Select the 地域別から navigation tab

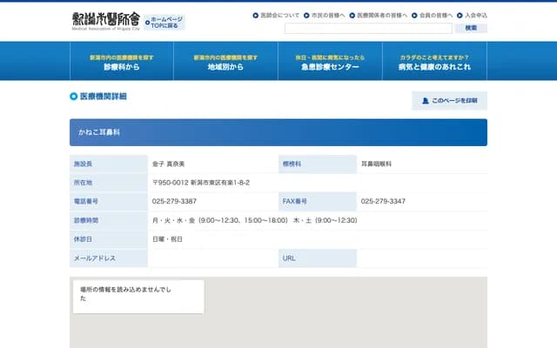225,61
